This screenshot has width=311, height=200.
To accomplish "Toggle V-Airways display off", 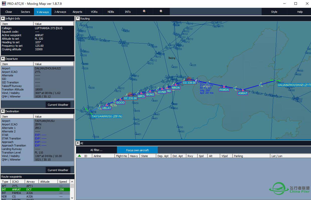I will click(43, 12).
